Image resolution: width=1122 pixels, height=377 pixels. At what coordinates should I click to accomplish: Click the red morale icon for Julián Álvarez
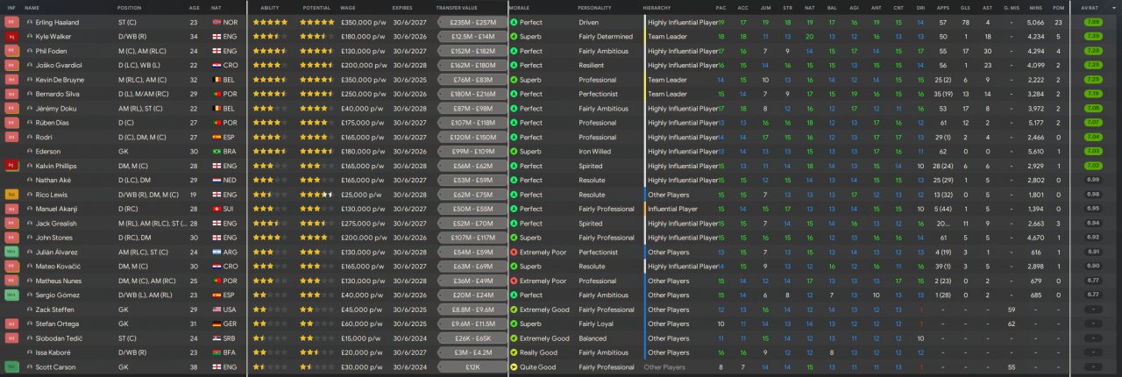point(514,253)
